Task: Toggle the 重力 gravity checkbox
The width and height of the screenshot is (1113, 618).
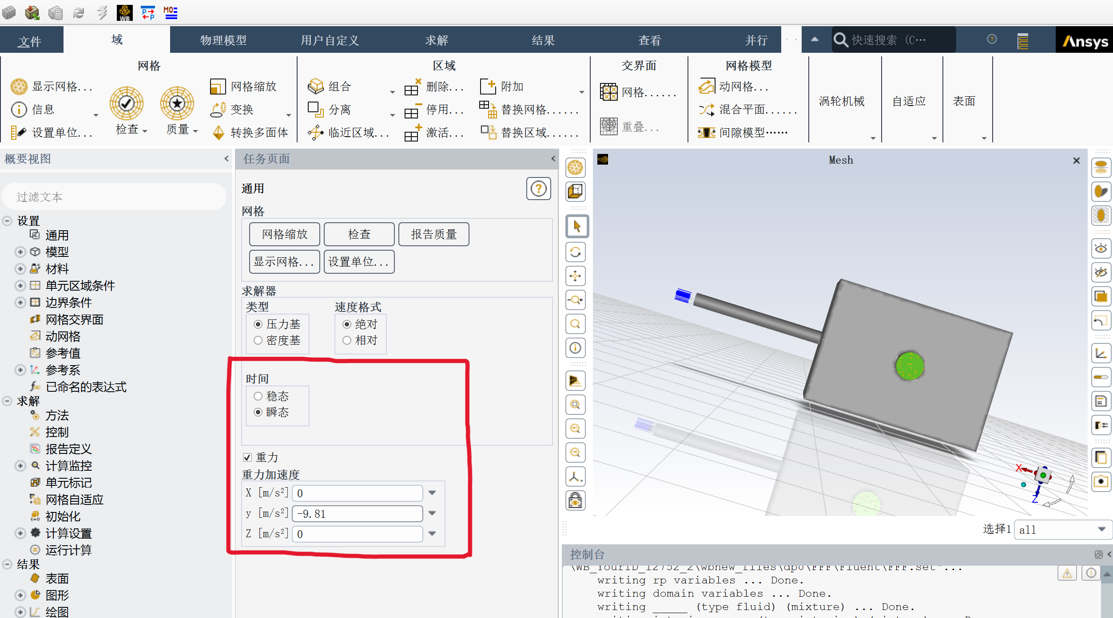Action: tap(247, 457)
